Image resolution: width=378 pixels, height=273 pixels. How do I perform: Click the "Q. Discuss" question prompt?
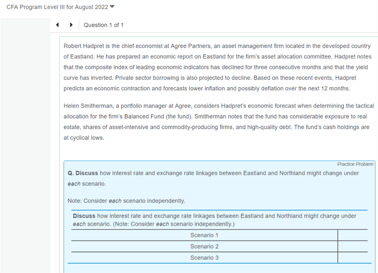(x=213, y=178)
